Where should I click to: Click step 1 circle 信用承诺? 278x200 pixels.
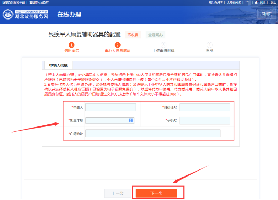click(x=71, y=45)
